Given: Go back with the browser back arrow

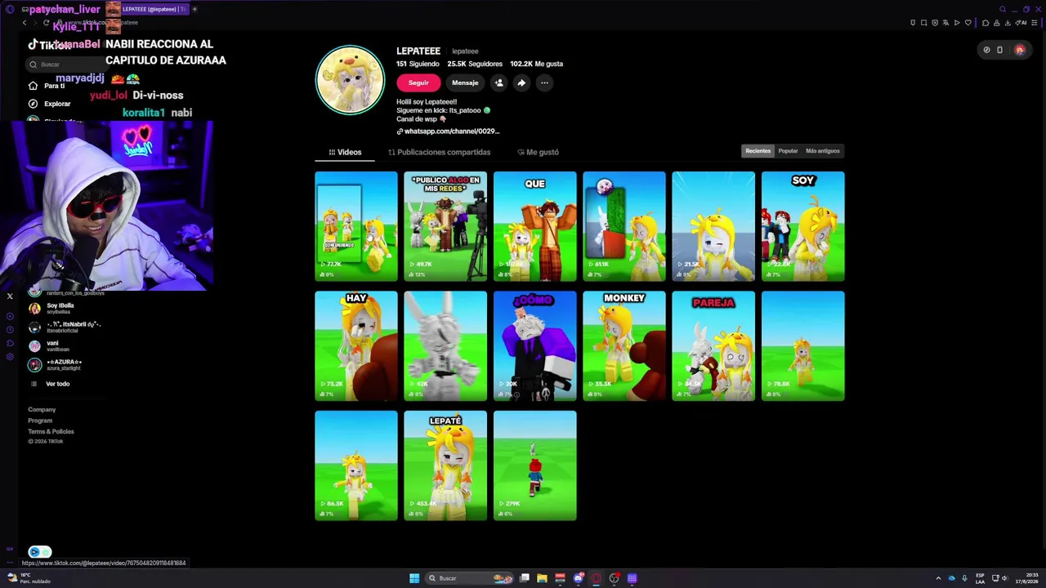Looking at the screenshot, I should (25, 23).
